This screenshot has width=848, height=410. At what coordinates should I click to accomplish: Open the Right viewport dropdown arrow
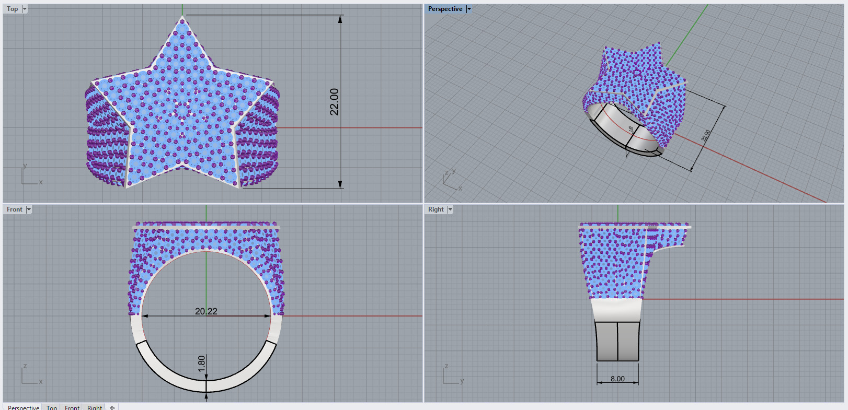pos(450,209)
